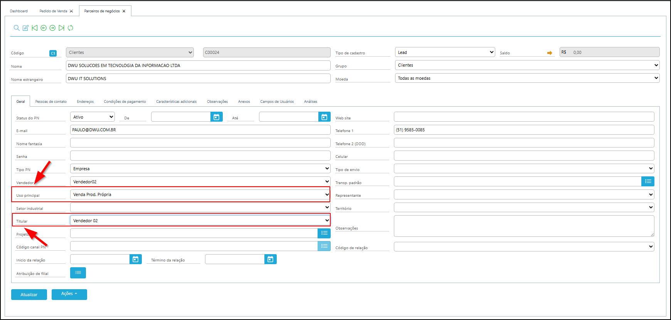671x320 pixels.
Task: Open calendar for the Até date field
Action: 325,117
